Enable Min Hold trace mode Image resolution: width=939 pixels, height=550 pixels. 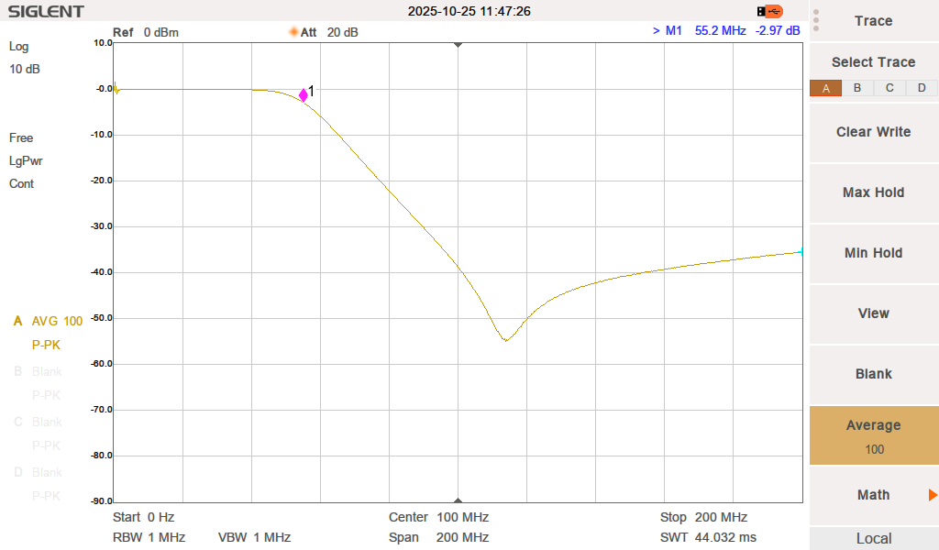874,253
